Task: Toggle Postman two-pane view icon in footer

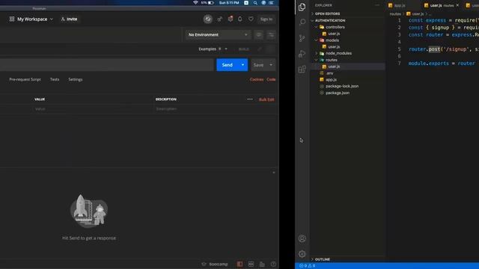Action: pos(251,264)
